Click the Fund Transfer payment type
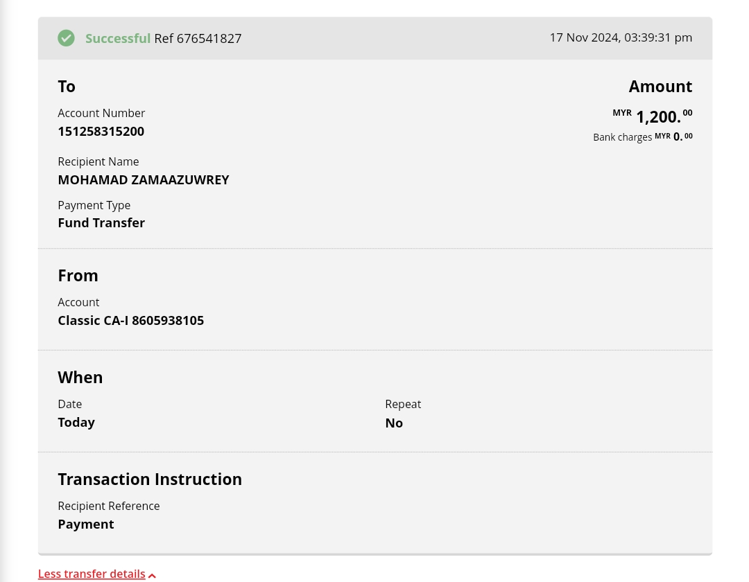 (x=101, y=222)
